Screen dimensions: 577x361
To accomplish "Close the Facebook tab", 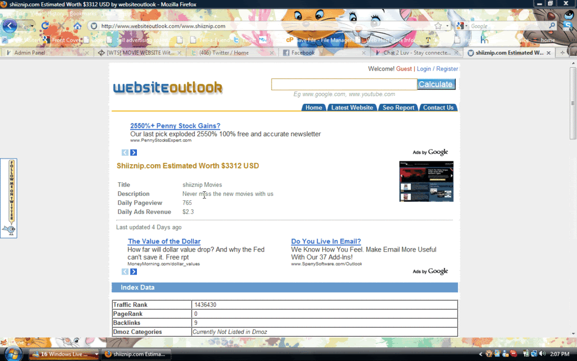I will (363, 53).
